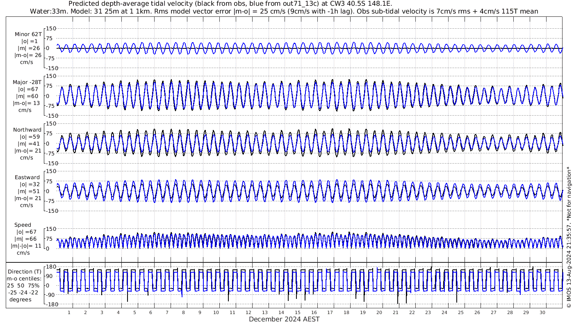Viewport: 574px width, 328px height.
Task: Click the top '150' tick of Minor panel
Action: pos(50,29)
